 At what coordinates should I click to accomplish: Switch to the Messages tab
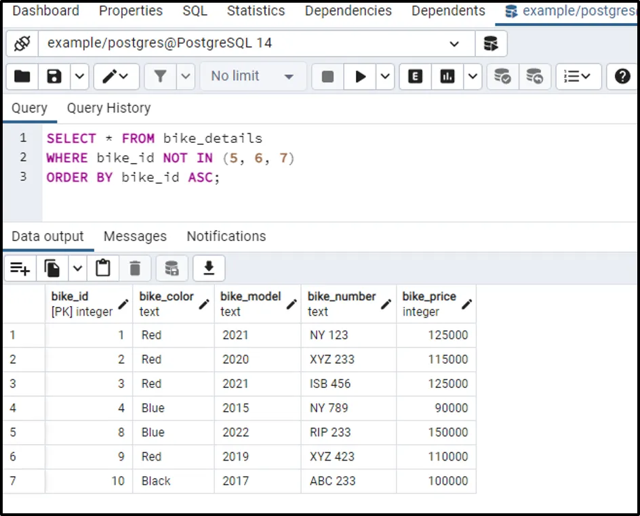tap(135, 236)
